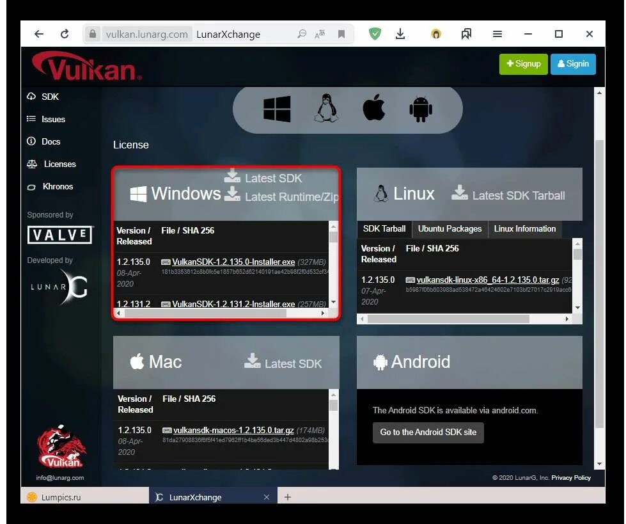
Task: Open Licenses in the left sidebar
Action: (x=51, y=164)
